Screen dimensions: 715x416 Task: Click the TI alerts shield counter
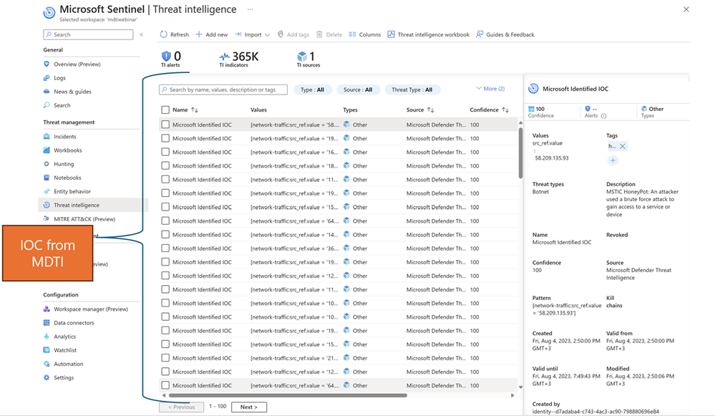(x=171, y=59)
